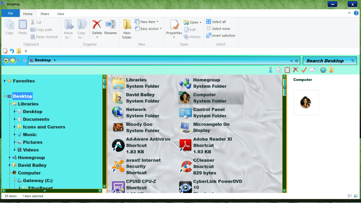Go up one level with Up arrow
Screen dimensions: 361x203
point(25,61)
